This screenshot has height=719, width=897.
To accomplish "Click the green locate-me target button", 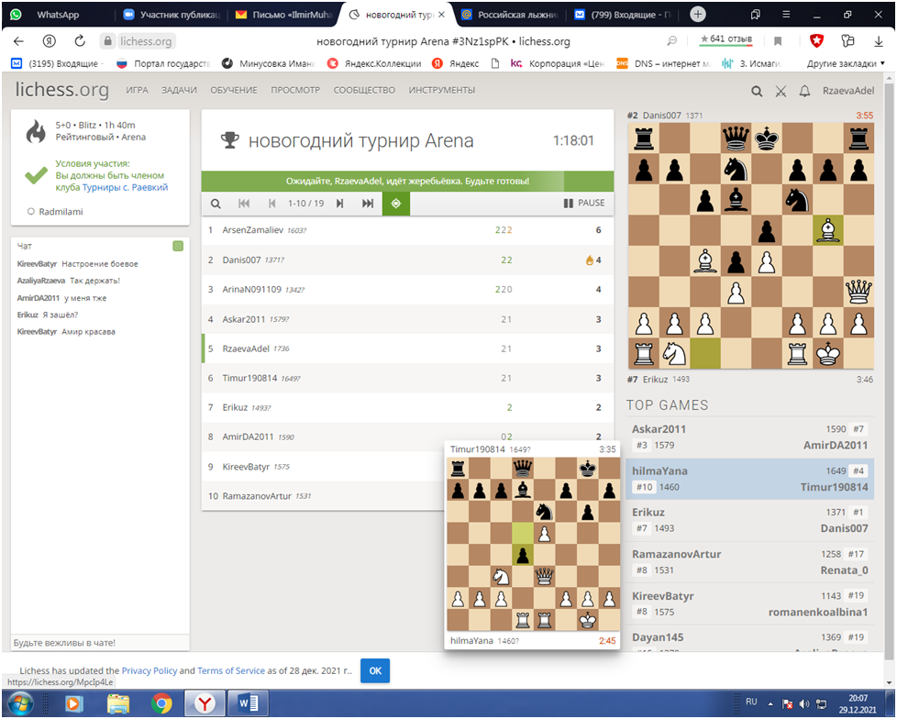I will click(x=396, y=204).
